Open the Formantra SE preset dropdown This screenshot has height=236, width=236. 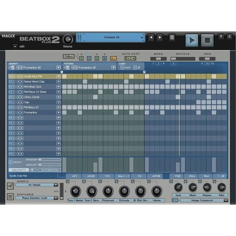(x=142, y=38)
